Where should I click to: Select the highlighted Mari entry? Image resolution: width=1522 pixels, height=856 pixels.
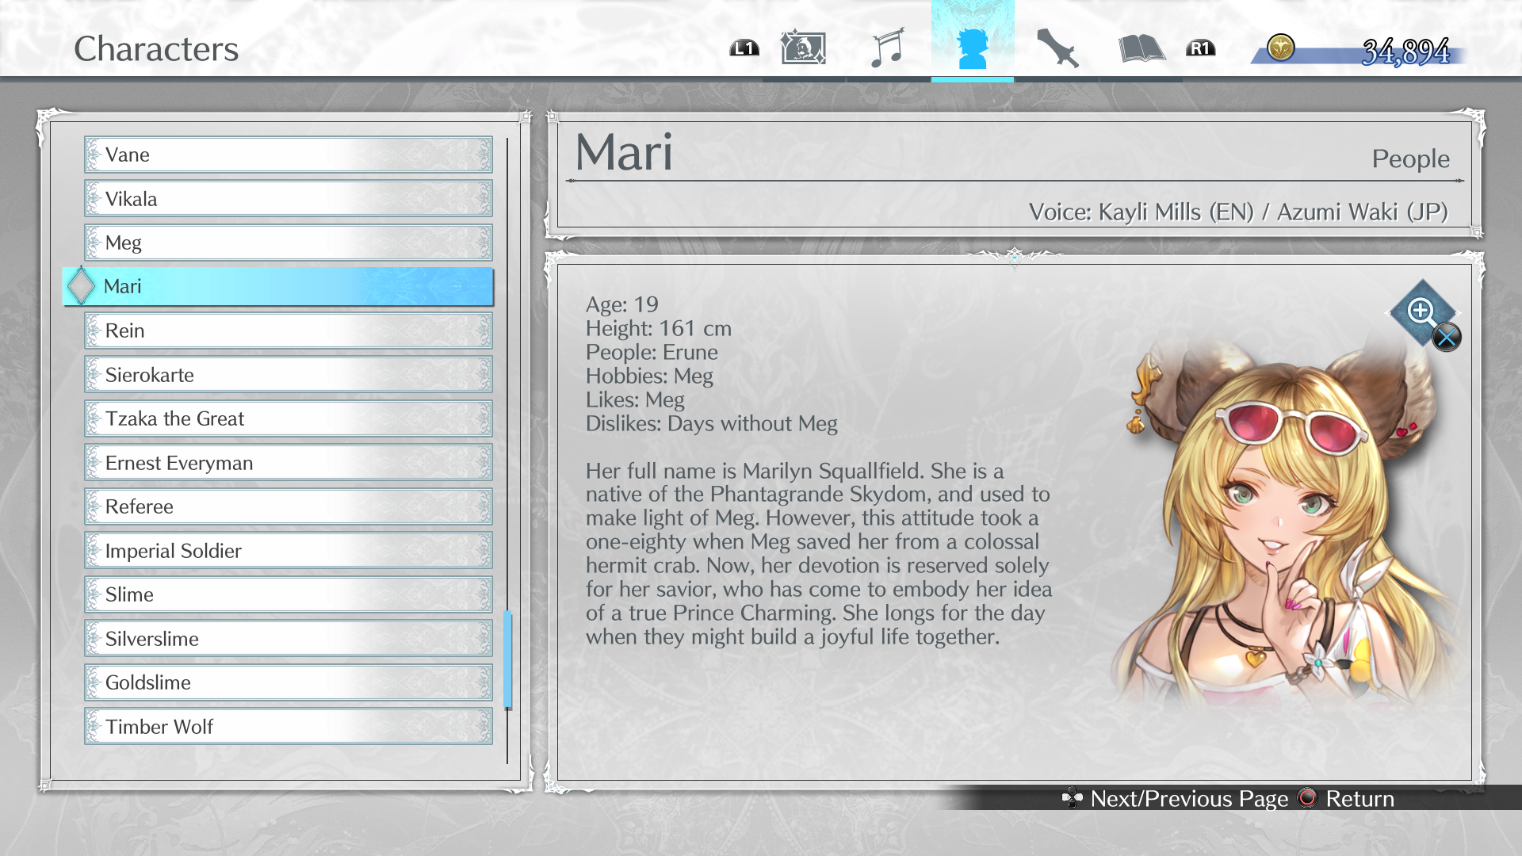pos(277,287)
